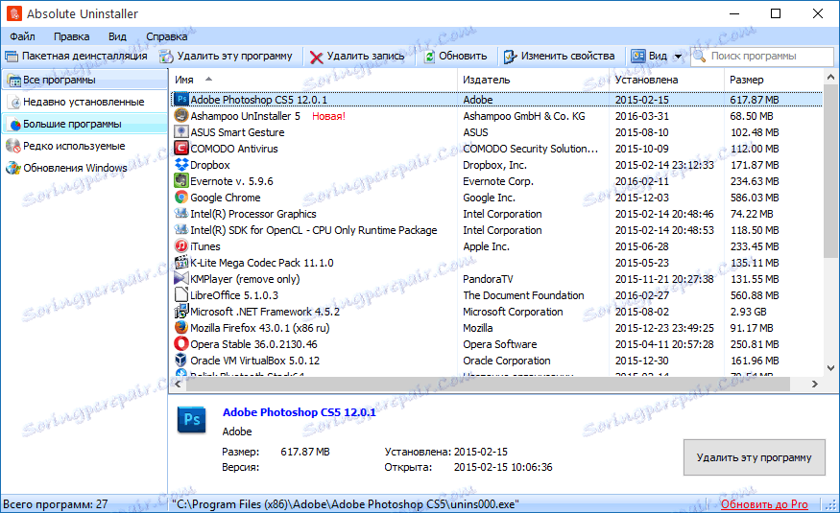Click the Удалить эту программу toolbar icon
This screenshot has width=840, height=513.
coord(167,57)
